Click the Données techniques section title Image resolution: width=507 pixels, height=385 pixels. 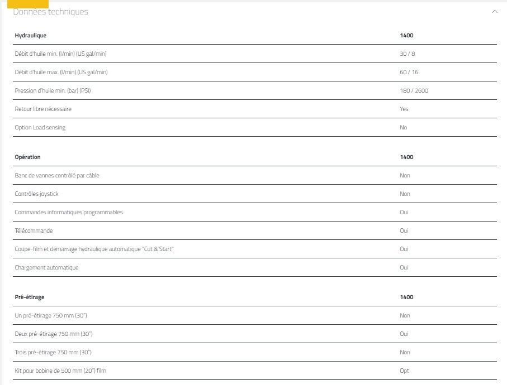tap(51, 12)
